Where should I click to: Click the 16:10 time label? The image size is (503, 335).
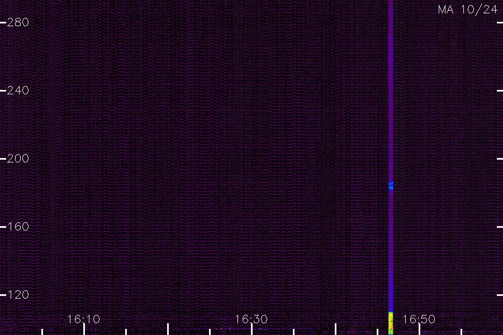(x=84, y=319)
